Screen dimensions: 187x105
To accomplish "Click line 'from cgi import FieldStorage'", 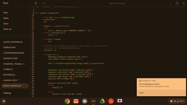I will [59, 17].
